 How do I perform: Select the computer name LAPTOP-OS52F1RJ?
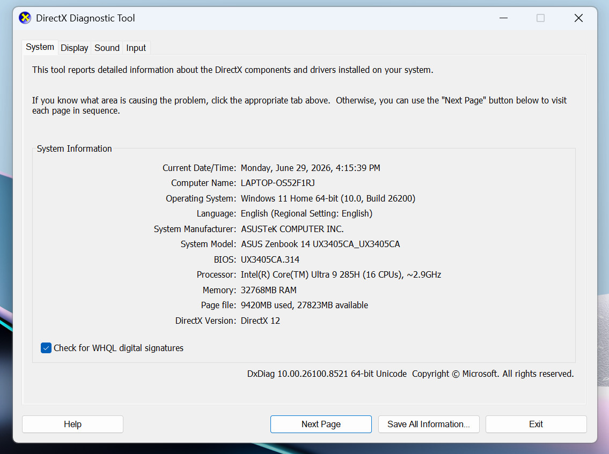[278, 183]
